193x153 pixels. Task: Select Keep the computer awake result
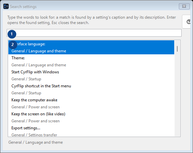click(91, 103)
